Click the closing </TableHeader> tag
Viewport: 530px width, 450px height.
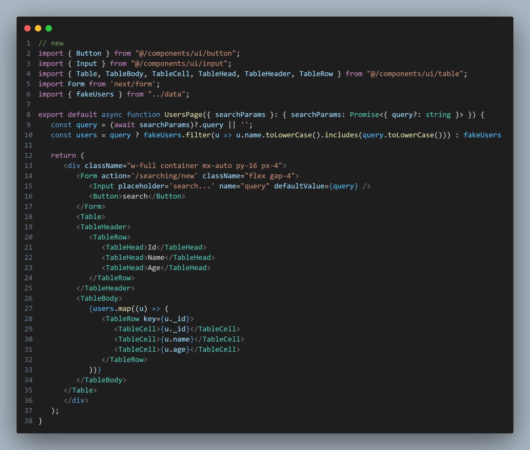coord(106,288)
